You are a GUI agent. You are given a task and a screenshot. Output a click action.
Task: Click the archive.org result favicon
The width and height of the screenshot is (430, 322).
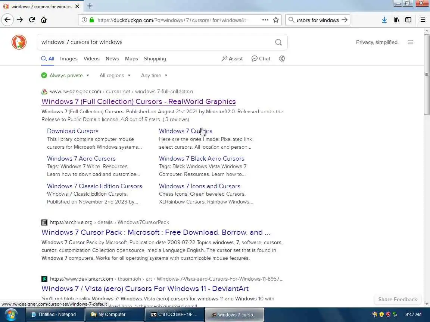[x=44, y=222]
